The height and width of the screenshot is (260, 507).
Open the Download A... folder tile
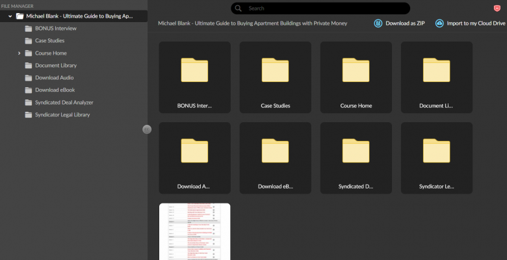pyautogui.click(x=194, y=158)
